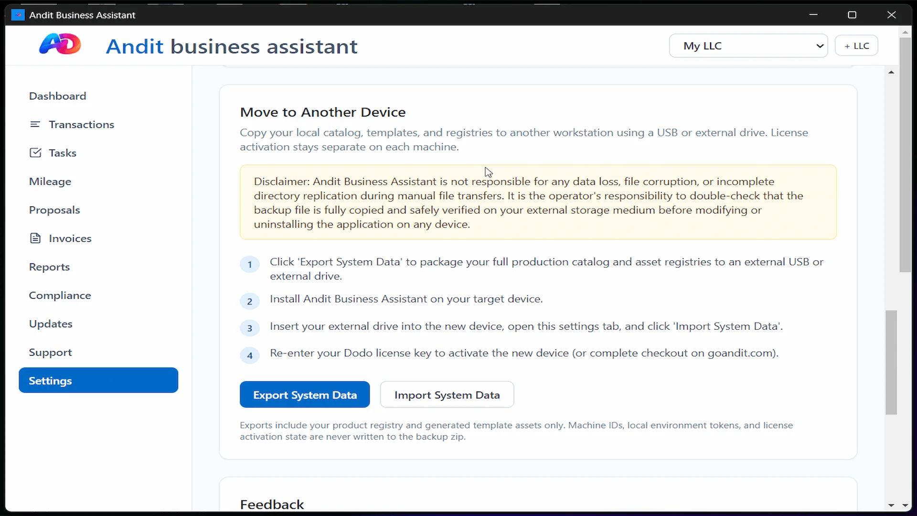Open the Reports section
The width and height of the screenshot is (917, 516).
click(x=49, y=267)
